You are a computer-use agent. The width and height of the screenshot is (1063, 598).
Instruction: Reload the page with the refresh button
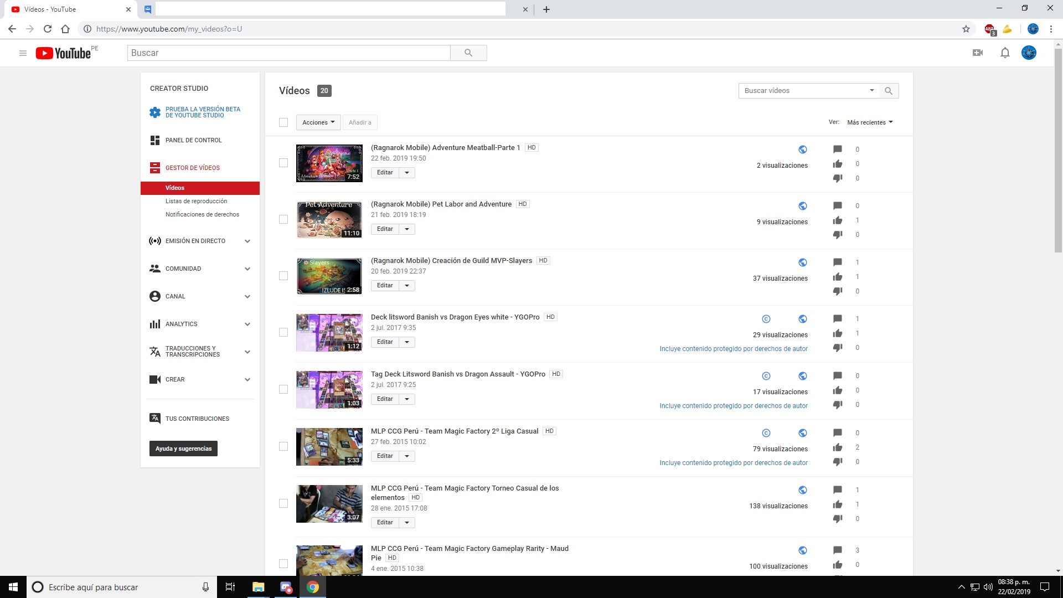click(48, 29)
